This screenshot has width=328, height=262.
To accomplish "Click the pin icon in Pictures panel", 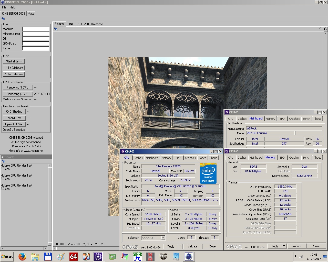I will tap(56, 29).
